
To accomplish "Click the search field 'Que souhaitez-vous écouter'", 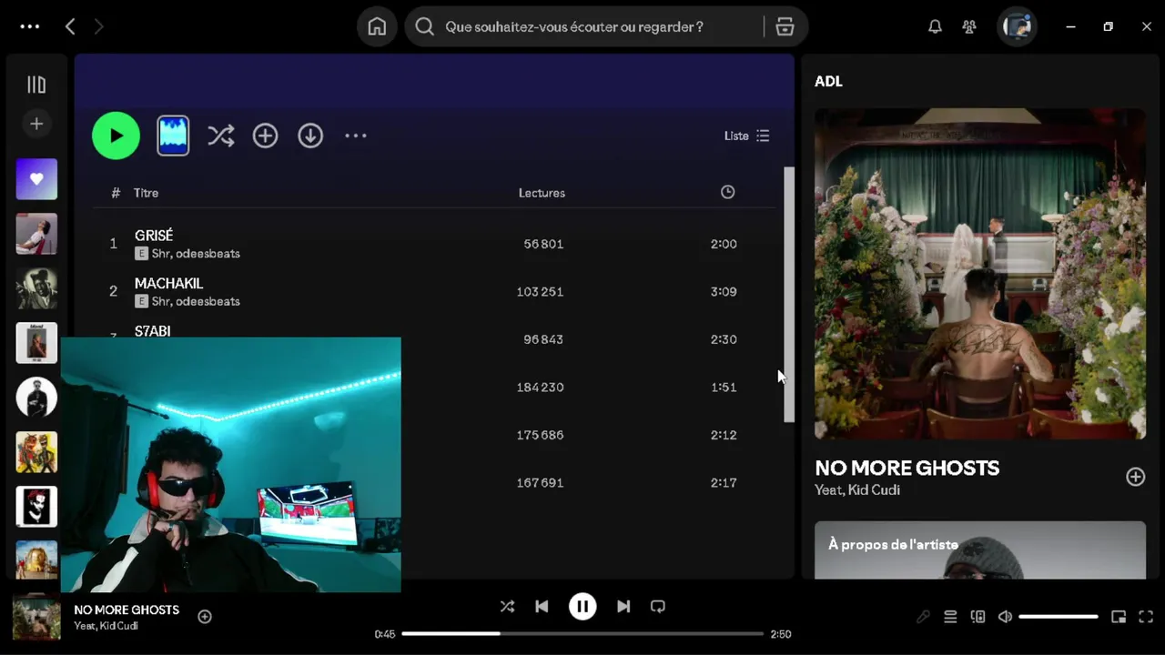I will (x=582, y=26).
